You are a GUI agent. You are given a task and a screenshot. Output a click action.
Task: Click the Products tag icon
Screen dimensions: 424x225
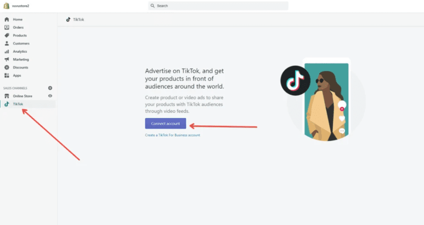[x=7, y=35]
